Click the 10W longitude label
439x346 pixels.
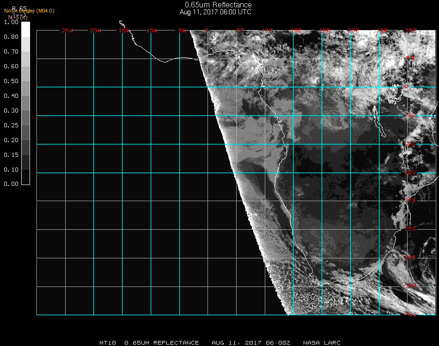152,30
